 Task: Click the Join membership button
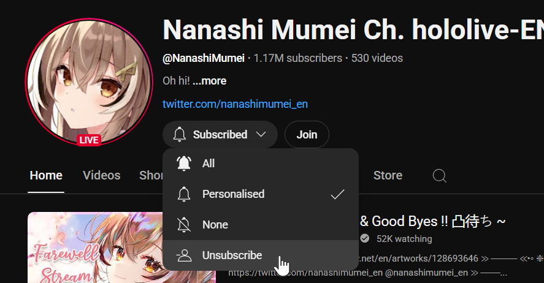pos(307,134)
